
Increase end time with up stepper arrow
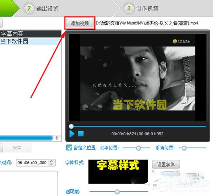tap(52, 161)
